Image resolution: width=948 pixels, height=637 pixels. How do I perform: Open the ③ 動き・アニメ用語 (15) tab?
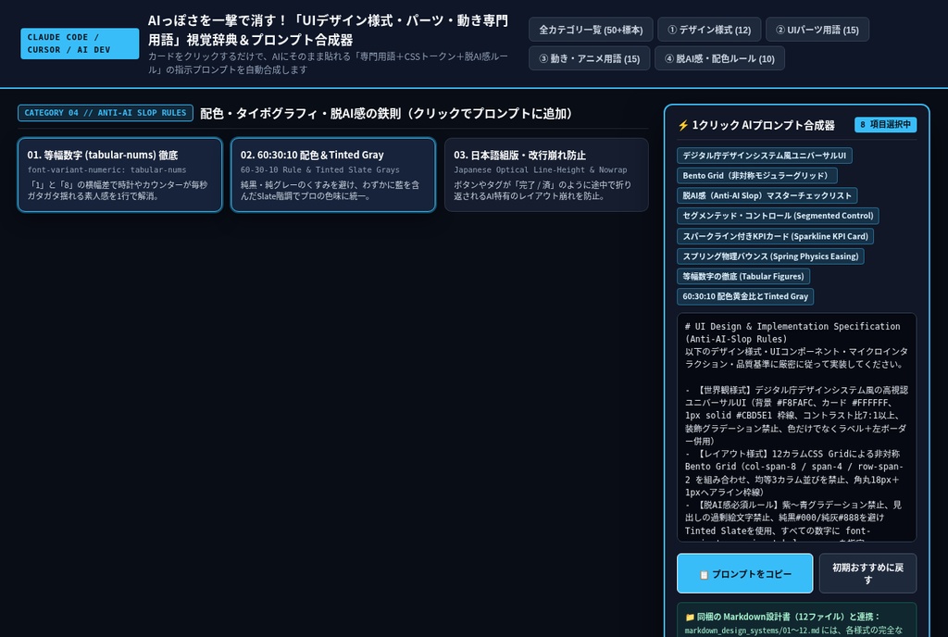coord(590,58)
